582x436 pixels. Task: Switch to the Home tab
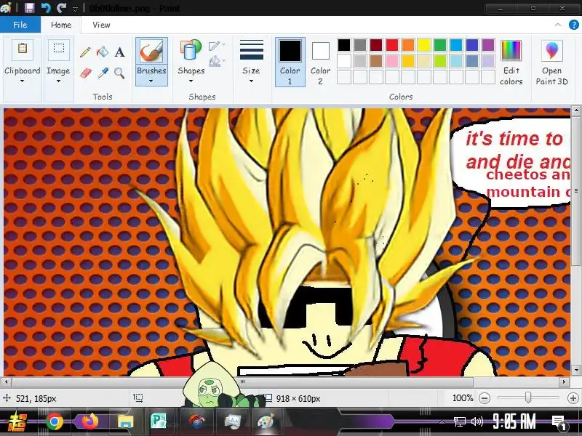[61, 25]
